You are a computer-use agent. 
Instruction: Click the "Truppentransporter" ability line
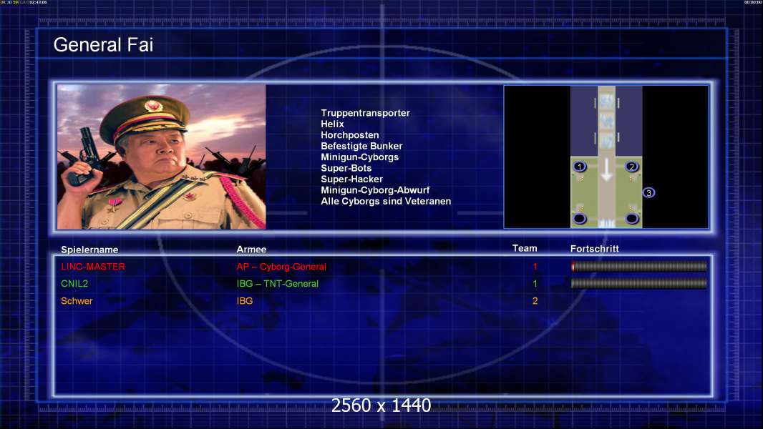pyautogui.click(x=366, y=113)
